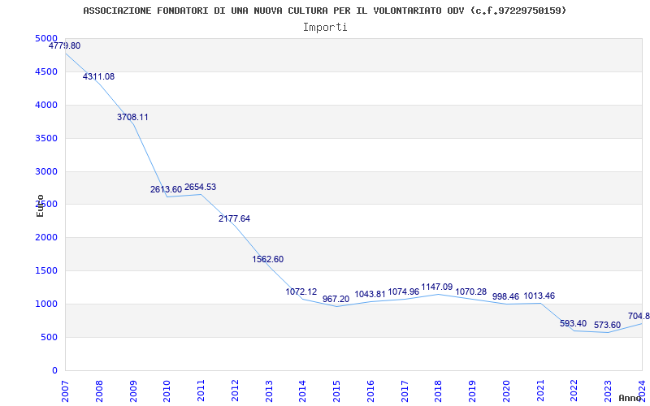Screen dimensions: 650x406
Task: Click the 998.46 value label
Action: tap(505, 297)
